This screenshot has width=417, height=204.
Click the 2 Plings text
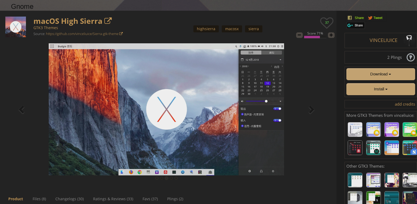pyautogui.click(x=395, y=57)
